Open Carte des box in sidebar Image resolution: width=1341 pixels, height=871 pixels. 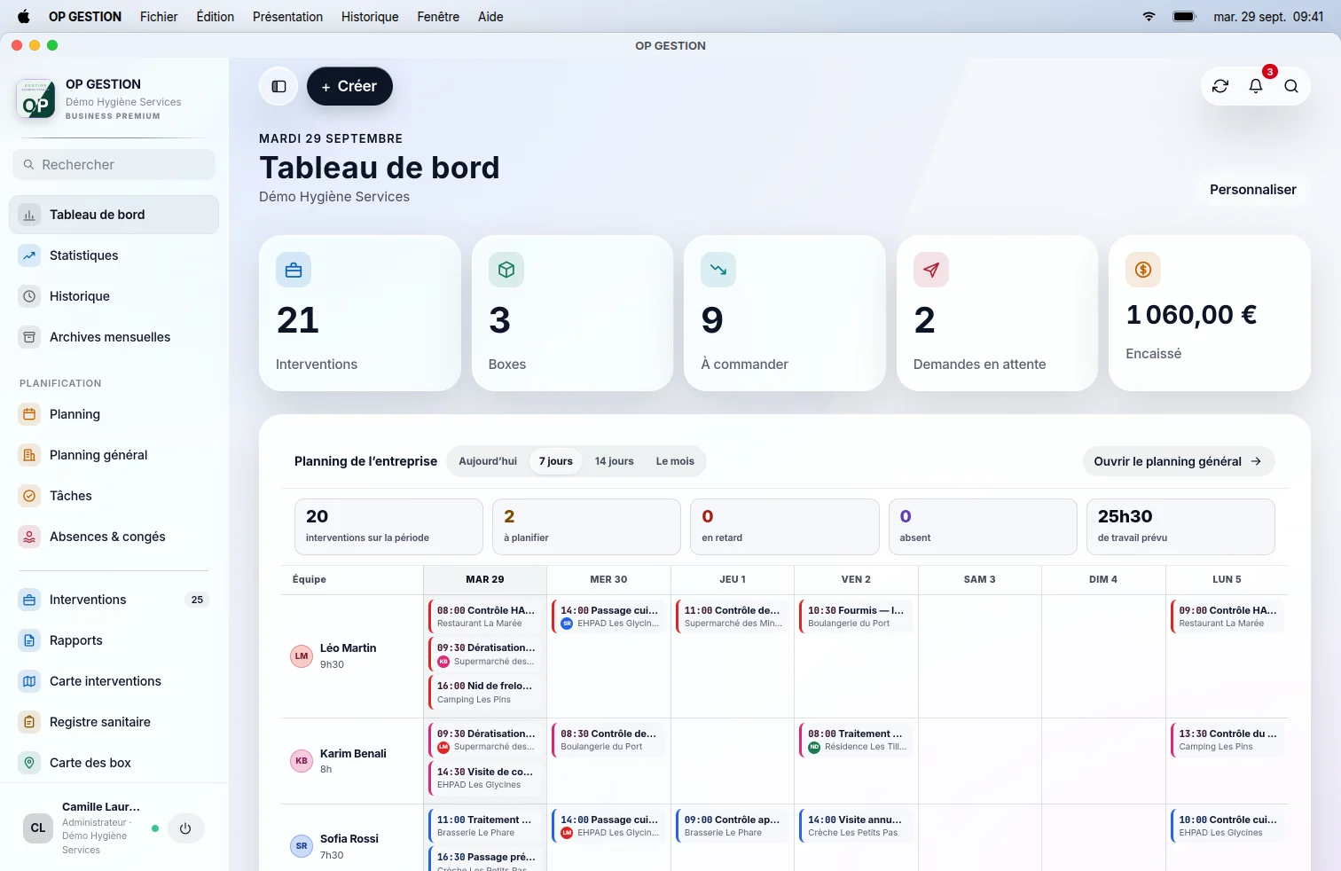(114, 763)
